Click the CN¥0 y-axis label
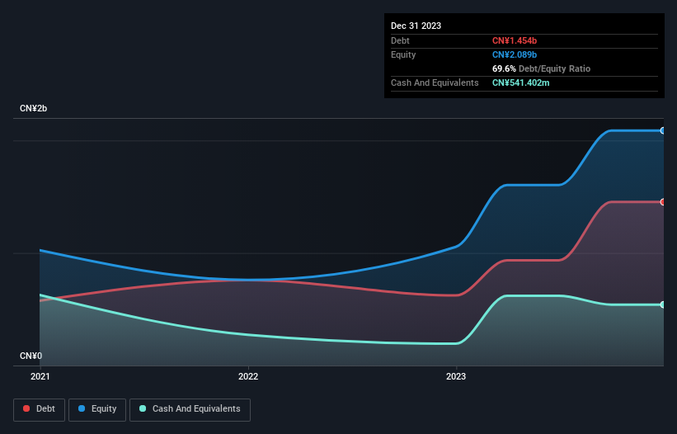The height and width of the screenshot is (434, 677). 31,356
